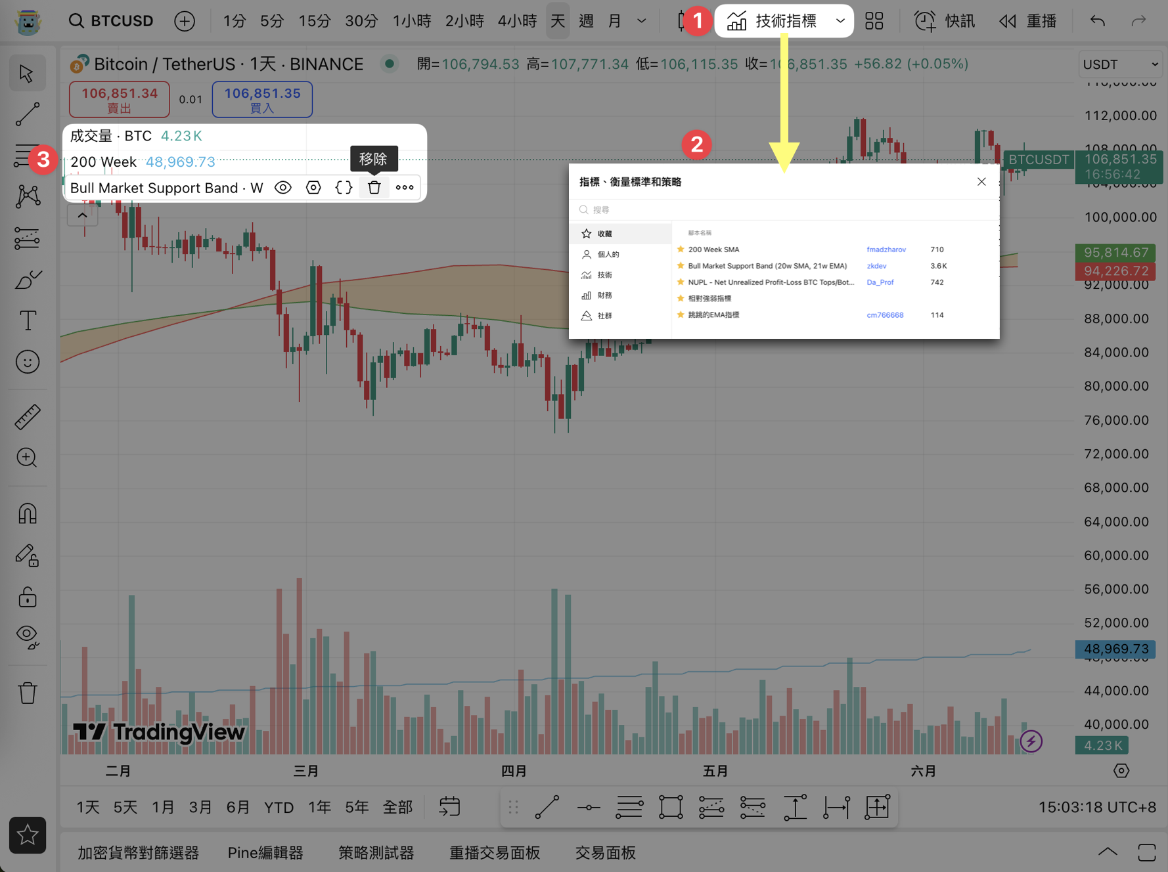Toggle lock all drawing tools
1168x872 pixels.
pos(27,597)
